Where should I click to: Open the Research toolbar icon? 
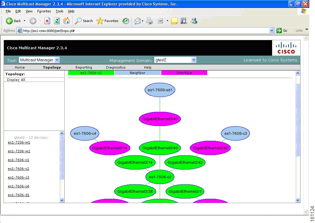tap(184, 21)
